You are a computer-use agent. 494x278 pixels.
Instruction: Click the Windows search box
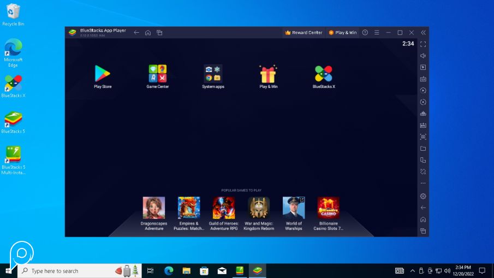pos(79,271)
